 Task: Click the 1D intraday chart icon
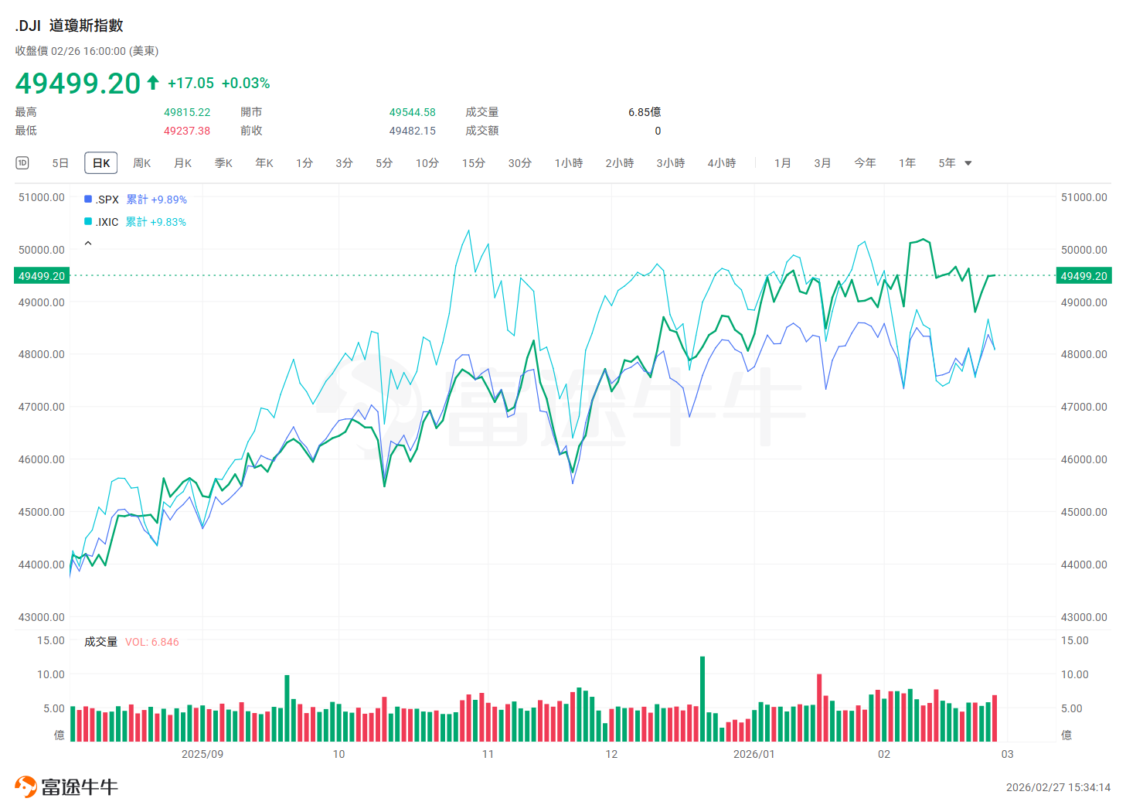[x=22, y=162]
